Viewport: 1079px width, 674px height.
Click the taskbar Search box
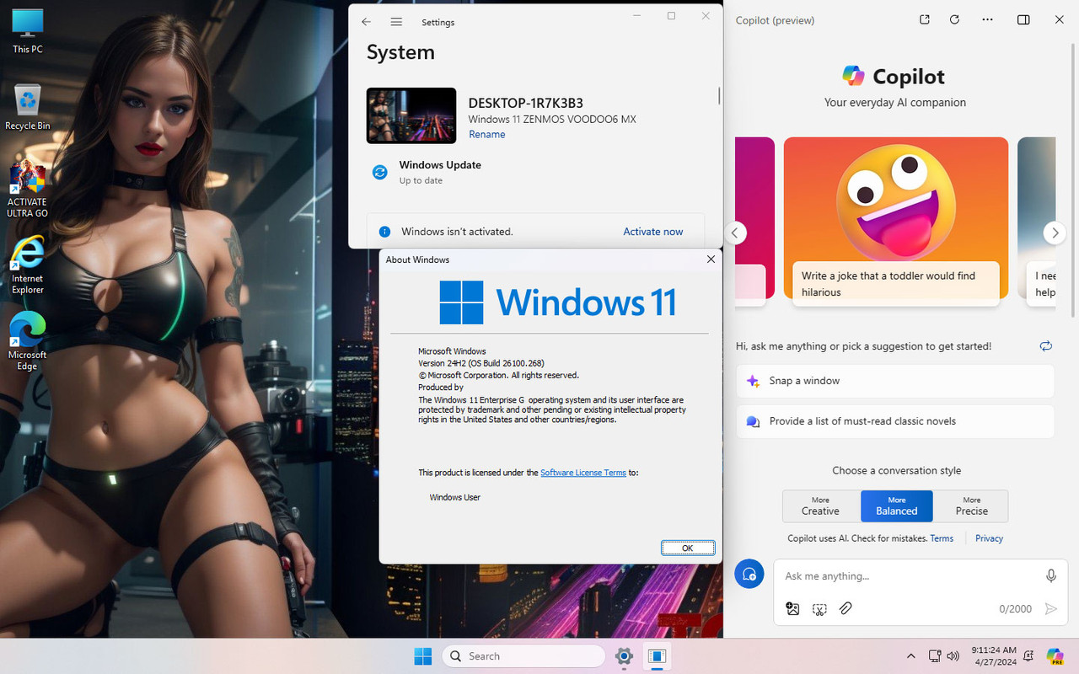click(523, 656)
